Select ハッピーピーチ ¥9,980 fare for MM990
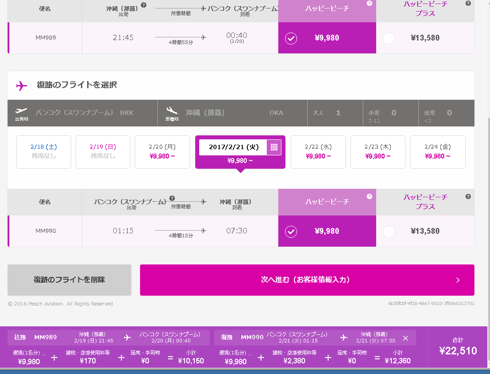The height and width of the screenshot is (374, 490). coord(327,231)
